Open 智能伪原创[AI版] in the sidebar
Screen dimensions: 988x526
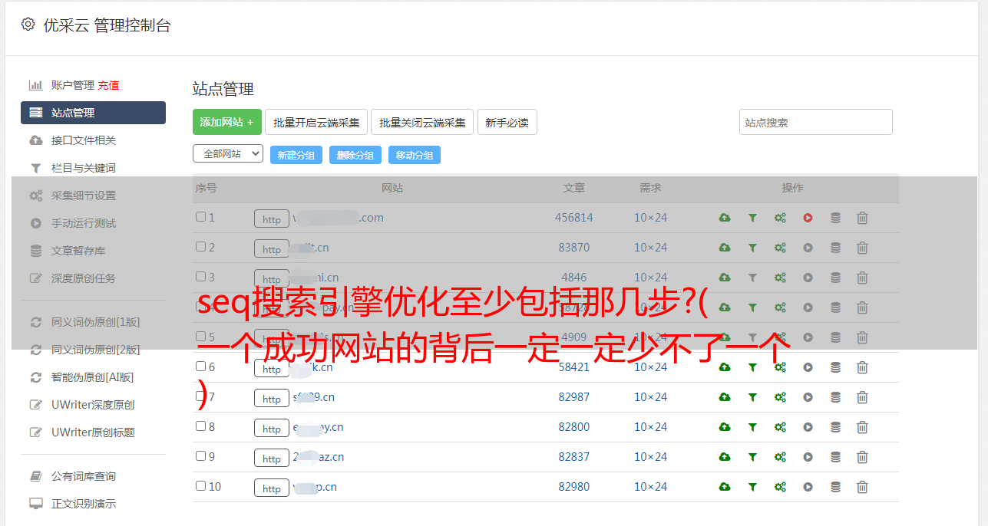[93, 377]
